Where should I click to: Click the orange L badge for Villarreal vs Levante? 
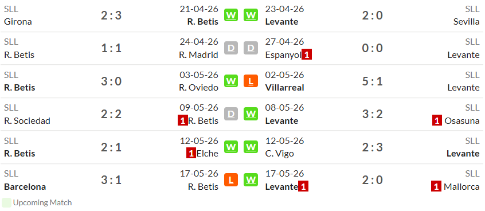pos(251,81)
